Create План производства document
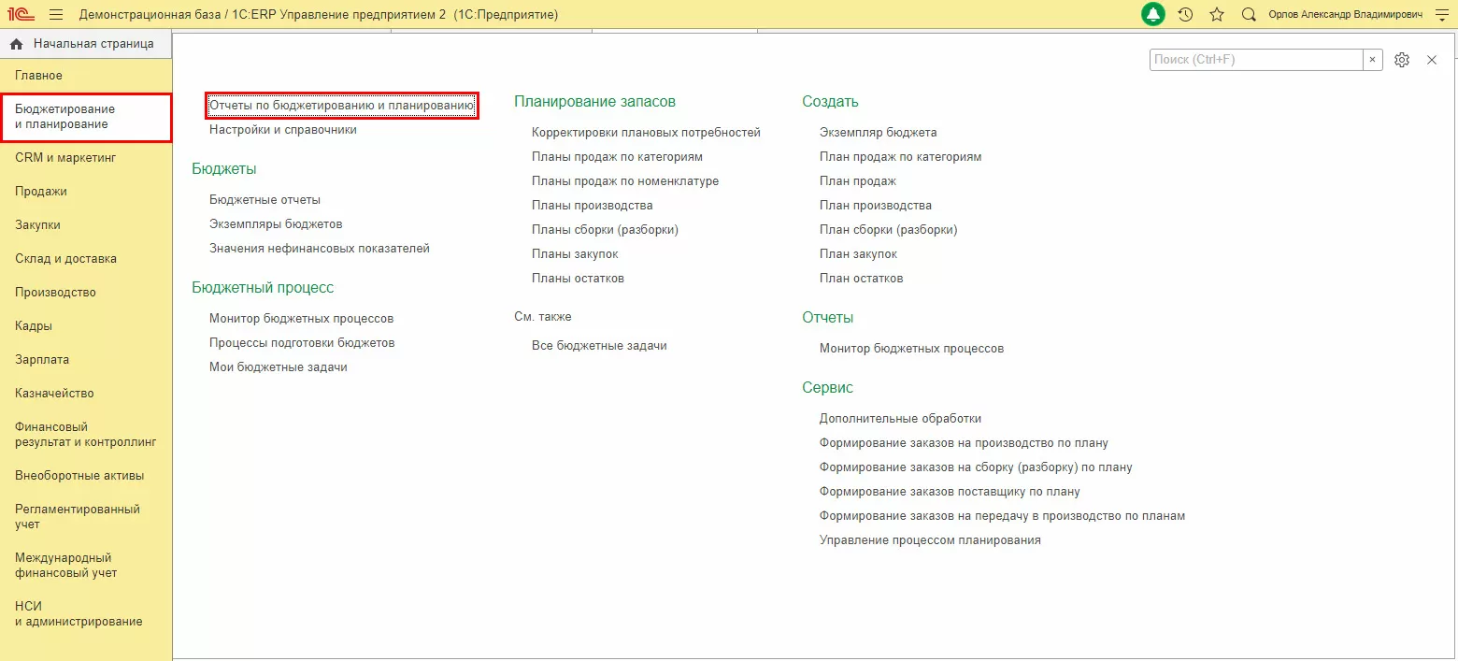 coord(876,206)
